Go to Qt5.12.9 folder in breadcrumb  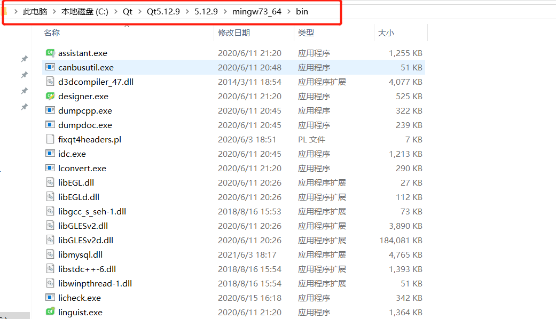point(163,11)
